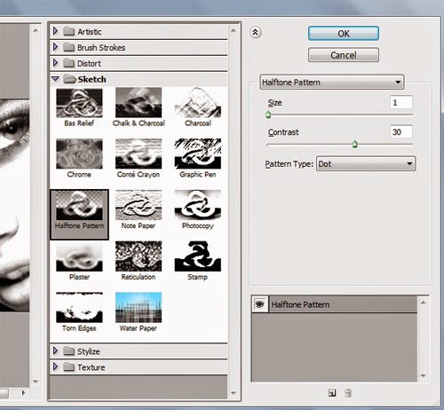
Task: Hide the Halftone Pattern effect layer eye
Action: click(260, 304)
